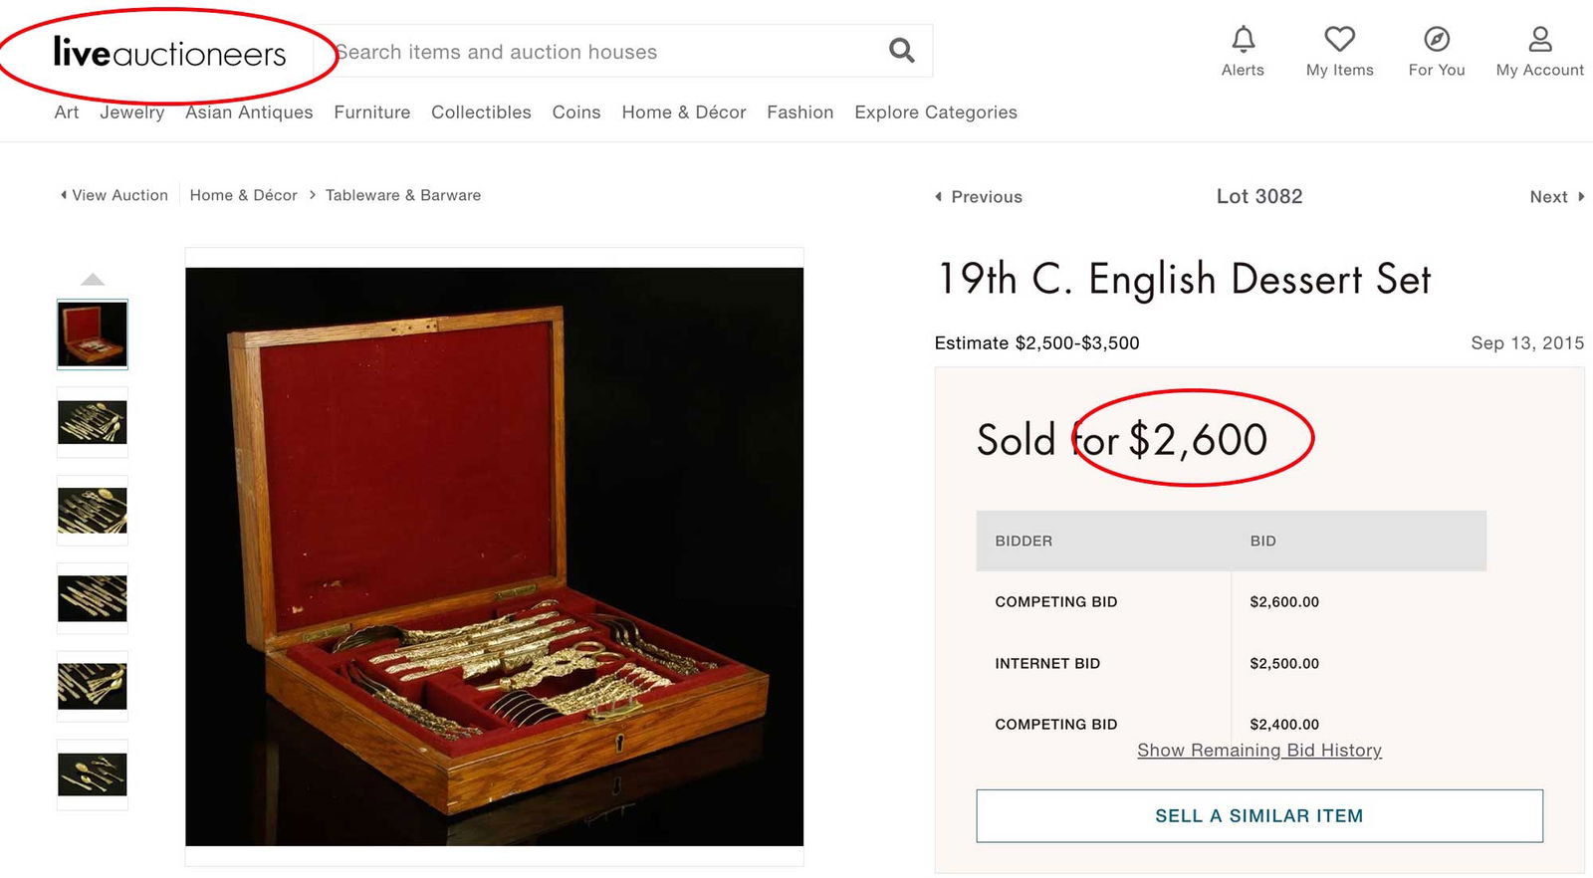This screenshot has height=878, width=1593.
Task: Click Sell a Similar Item
Action: pos(1258,814)
